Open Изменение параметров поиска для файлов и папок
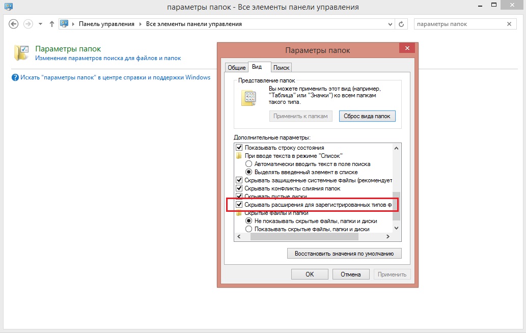 [x=108, y=58]
